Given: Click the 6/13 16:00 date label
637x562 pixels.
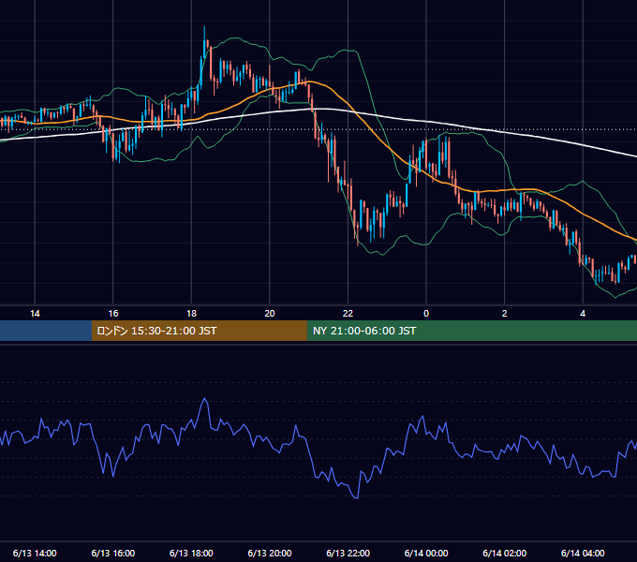Looking at the screenshot, I should click(113, 553).
